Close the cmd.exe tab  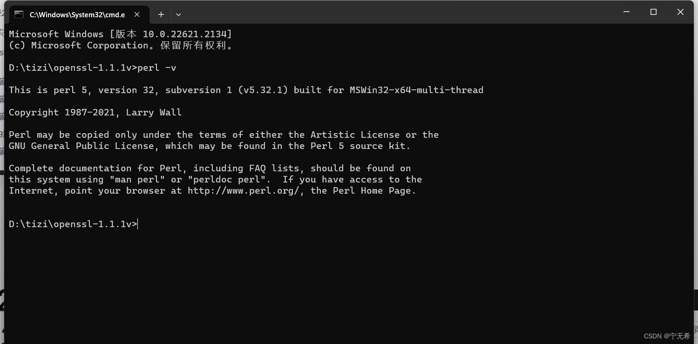click(137, 14)
